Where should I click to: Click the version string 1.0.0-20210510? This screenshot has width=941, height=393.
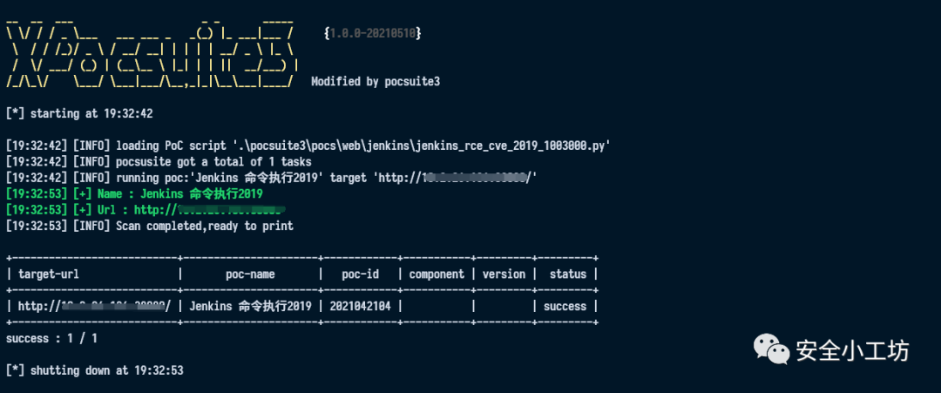372,32
